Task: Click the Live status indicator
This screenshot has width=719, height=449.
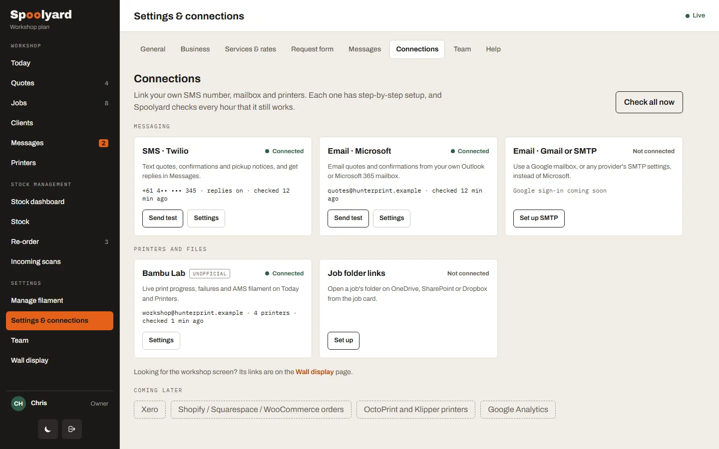Action: (x=695, y=15)
